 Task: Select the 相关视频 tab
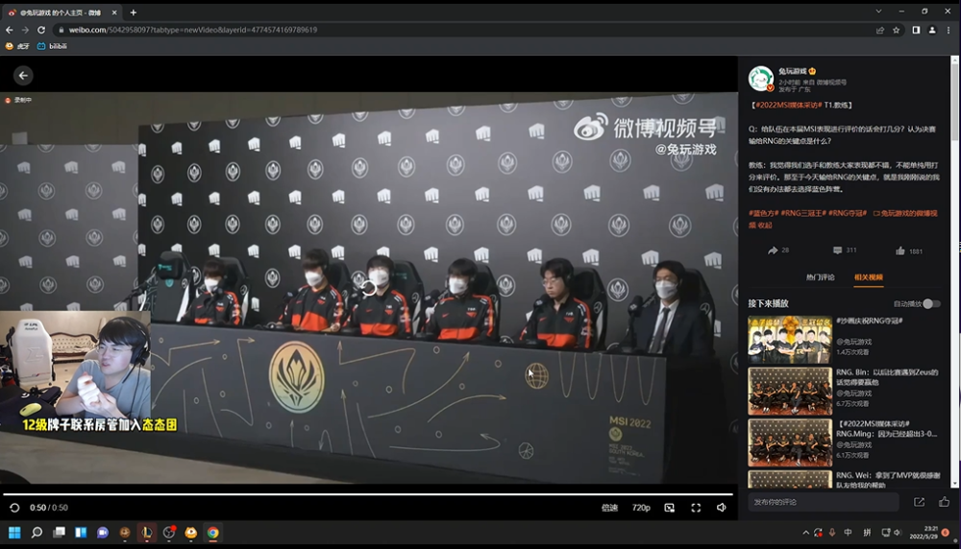point(869,277)
